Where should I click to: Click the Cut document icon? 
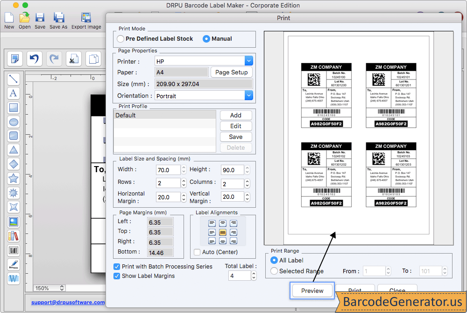click(x=74, y=59)
